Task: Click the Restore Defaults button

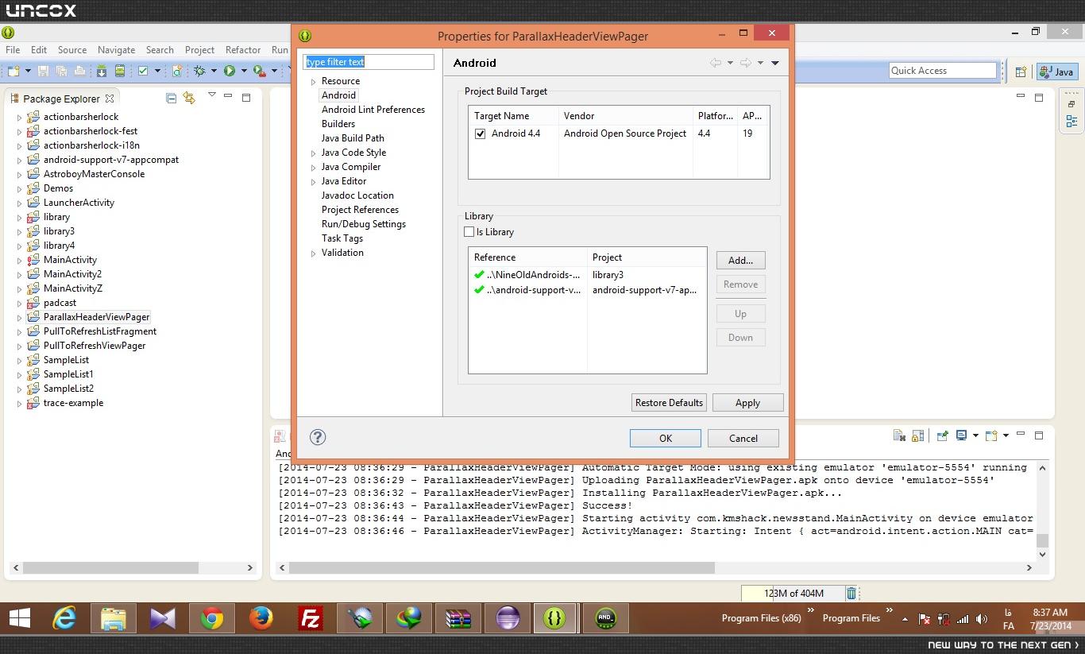Action: tap(669, 402)
